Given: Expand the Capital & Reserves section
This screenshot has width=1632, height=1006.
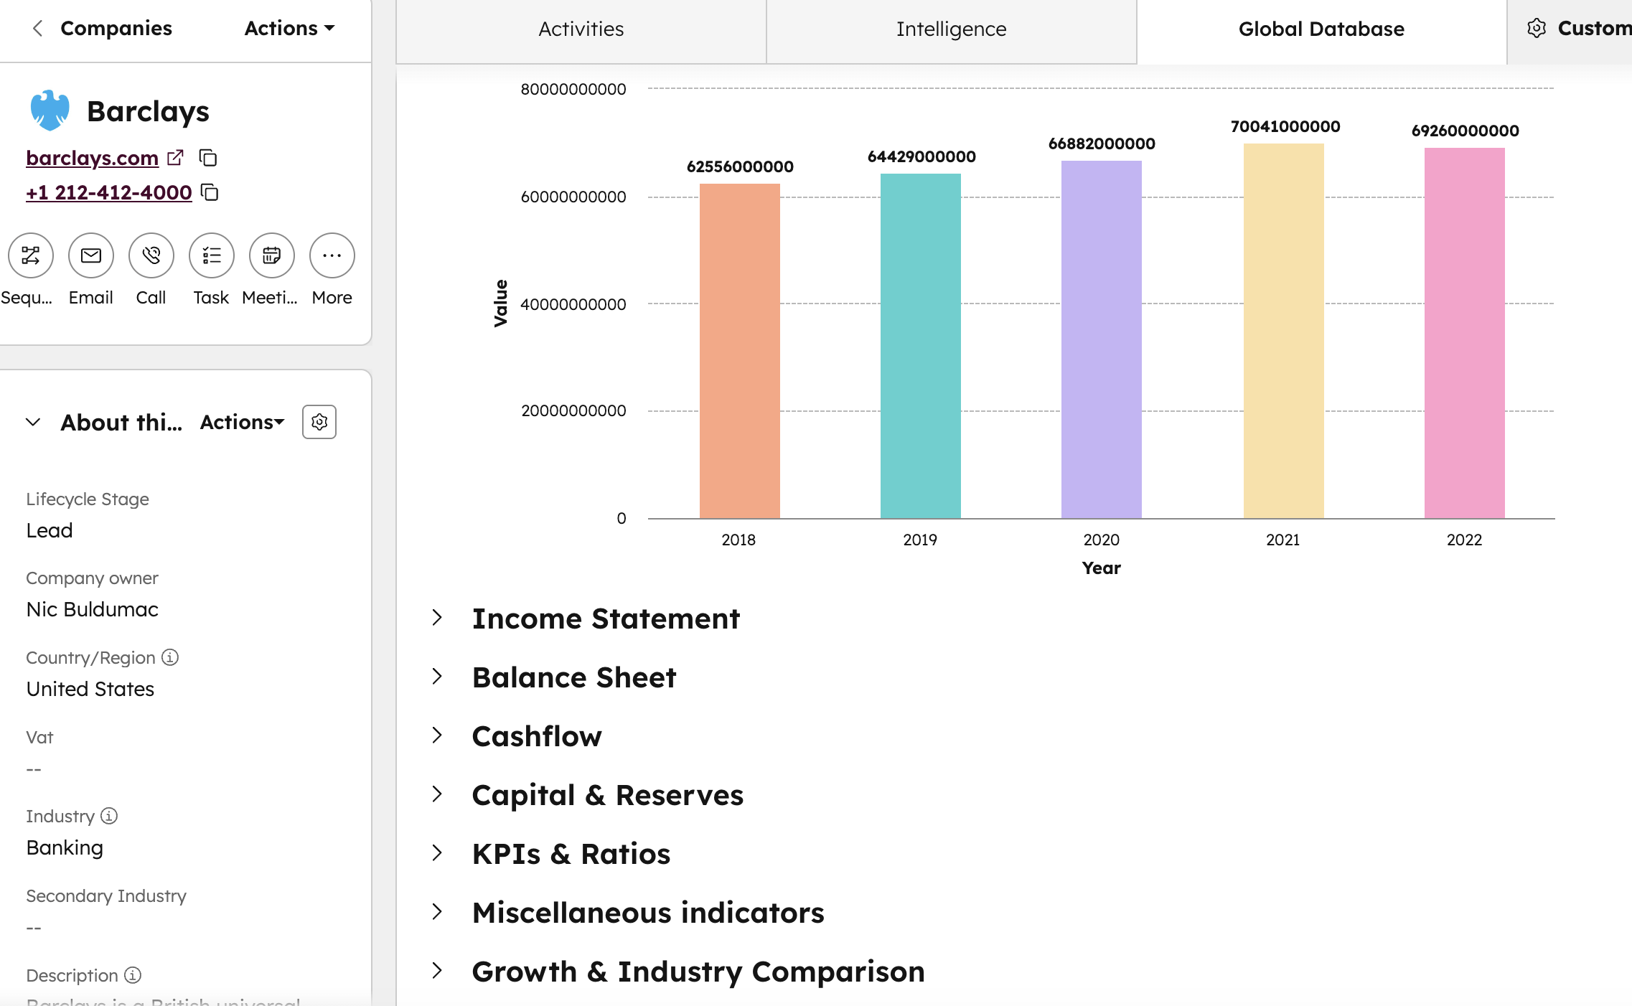Looking at the screenshot, I should 437,794.
